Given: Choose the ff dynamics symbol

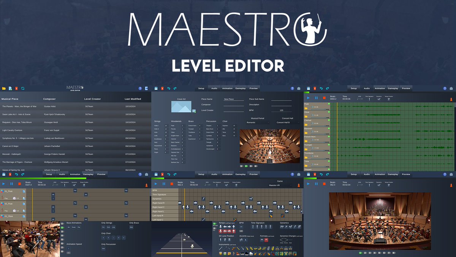Looking at the screenshot, I should [299, 227].
